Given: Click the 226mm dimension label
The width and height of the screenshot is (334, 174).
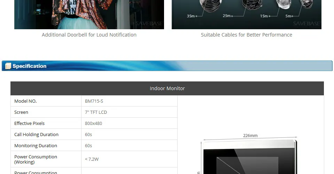Looking at the screenshot, I should pos(250,135).
